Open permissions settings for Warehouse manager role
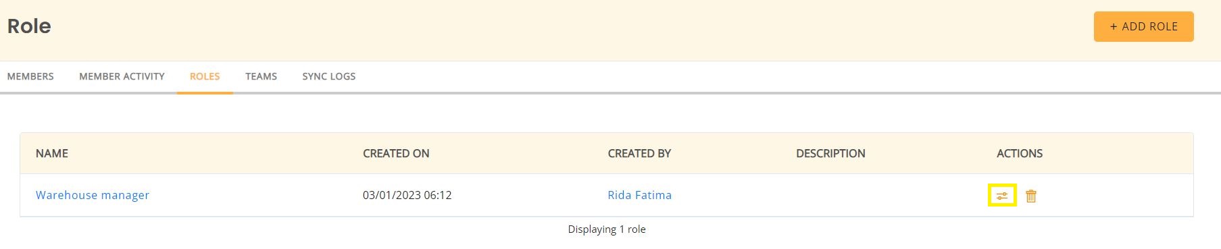 [1002, 196]
